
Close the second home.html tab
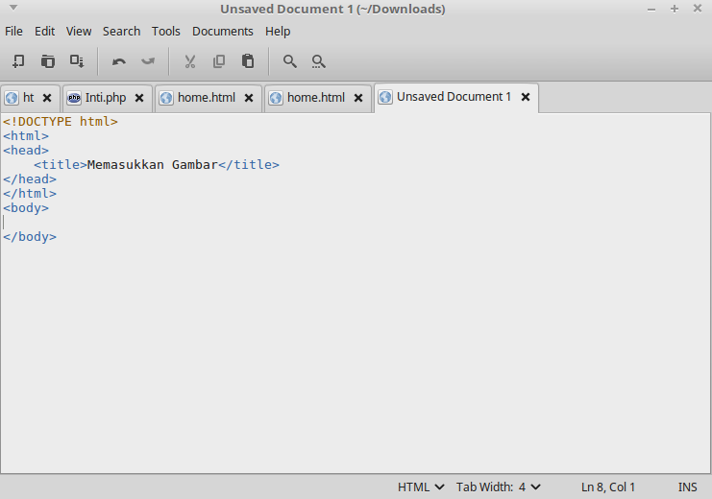(358, 98)
